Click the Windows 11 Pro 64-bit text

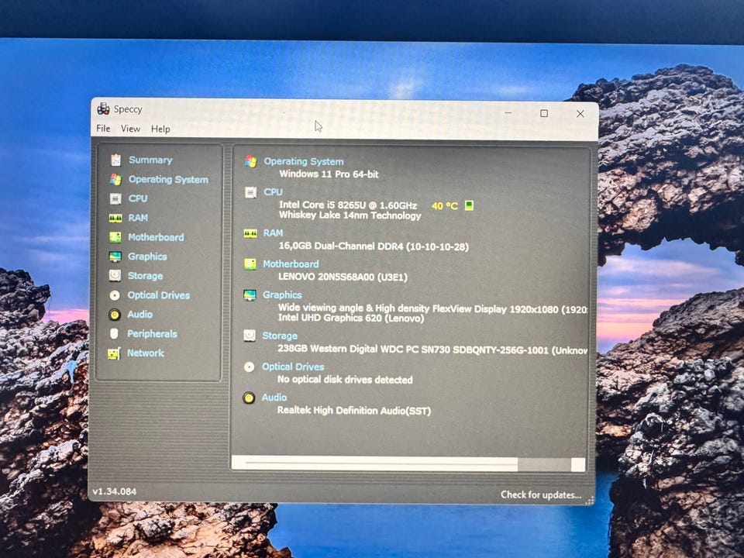click(329, 174)
